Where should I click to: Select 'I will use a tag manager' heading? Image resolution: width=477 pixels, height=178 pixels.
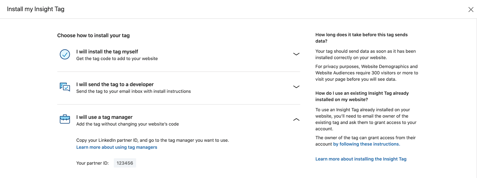104,117
